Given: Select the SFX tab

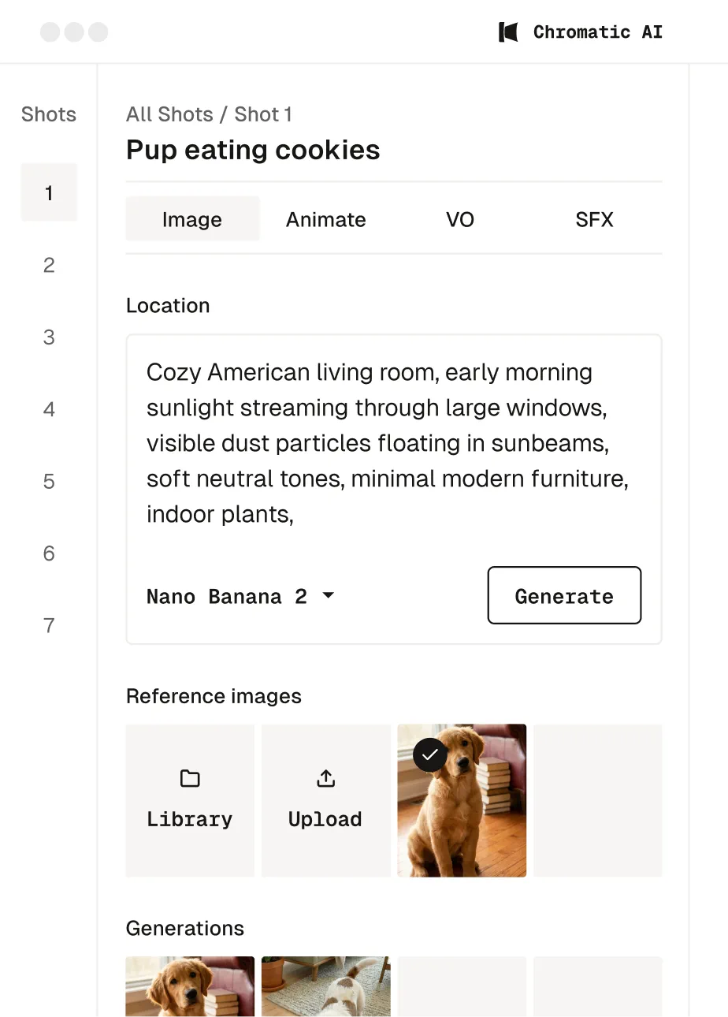Looking at the screenshot, I should (x=594, y=219).
